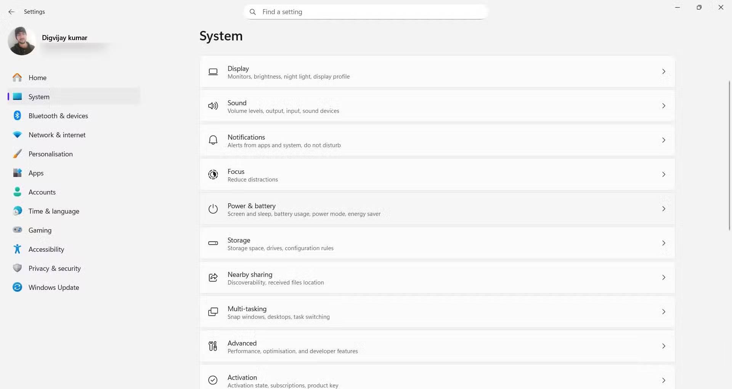Click the back arrow icon
Image resolution: width=732 pixels, height=389 pixels.
pyautogui.click(x=11, y=12)
